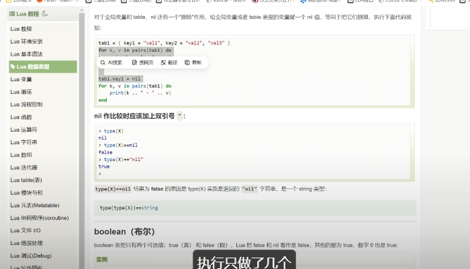Click the AI搜索 magnifier icon in popup

coord(104,62)
